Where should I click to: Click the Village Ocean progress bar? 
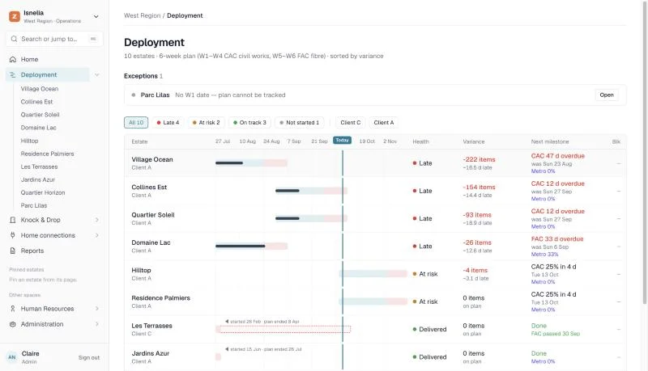(x=229, y=162)
